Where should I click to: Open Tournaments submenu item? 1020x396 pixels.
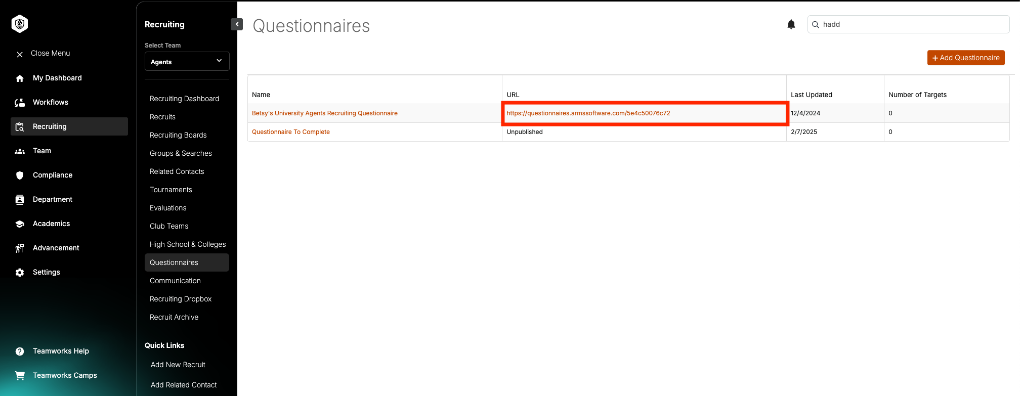click(x=171, y=190)
